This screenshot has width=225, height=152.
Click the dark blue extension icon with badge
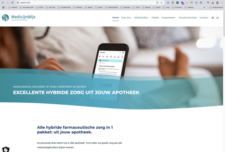[182, 3]
